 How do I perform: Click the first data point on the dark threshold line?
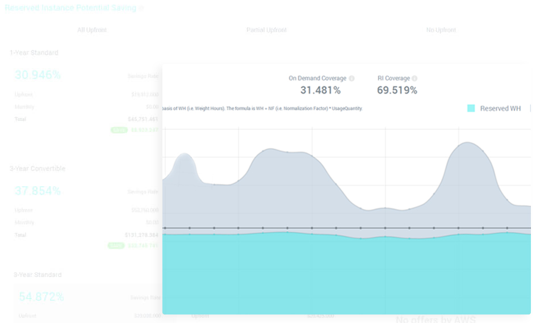[165, 228]
